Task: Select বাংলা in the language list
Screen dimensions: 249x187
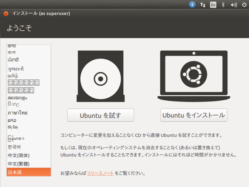Action: [29, 52]
